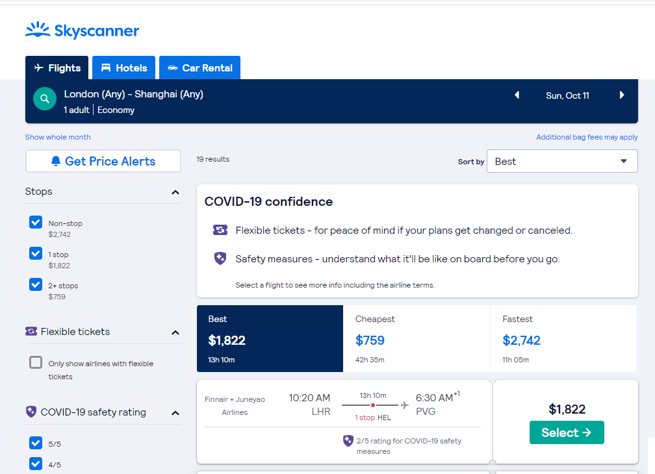Click the Safety measures on board description text
Image resolution: width=655 pixels, height=474 pixels.
tap(397, 258)
